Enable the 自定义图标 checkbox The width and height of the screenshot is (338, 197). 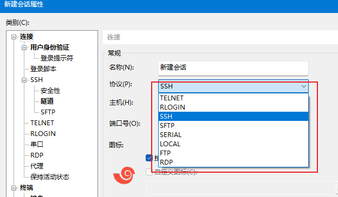[149, 172]
